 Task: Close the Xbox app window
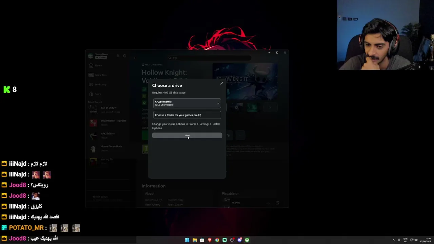[285, 53]
